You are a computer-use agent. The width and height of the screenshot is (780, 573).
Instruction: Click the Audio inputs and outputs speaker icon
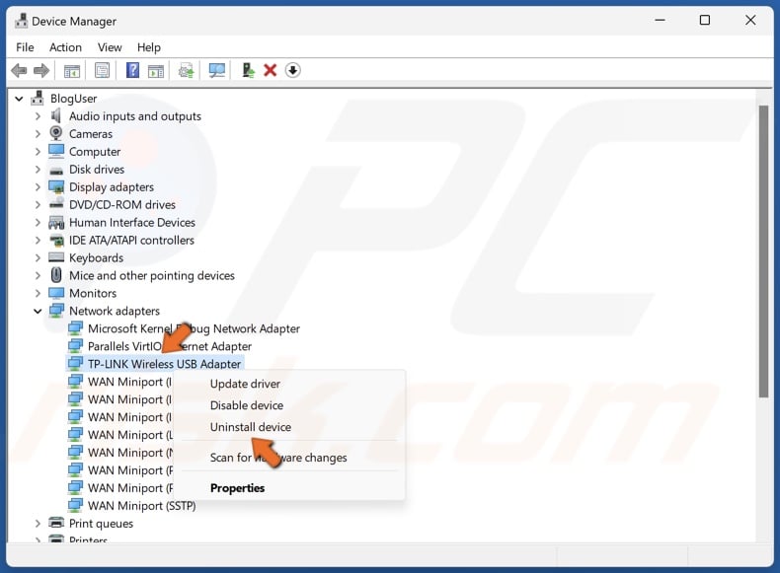(x=56, y=115)
